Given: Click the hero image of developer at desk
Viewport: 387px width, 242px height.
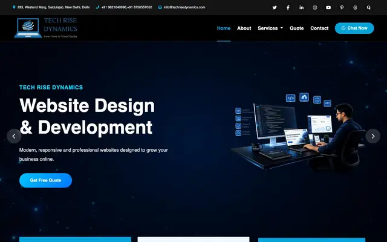Looking at the screenshot, I should click(x=299, y=132).
